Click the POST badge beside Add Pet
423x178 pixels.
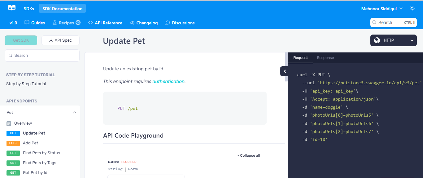pos(13,143)
